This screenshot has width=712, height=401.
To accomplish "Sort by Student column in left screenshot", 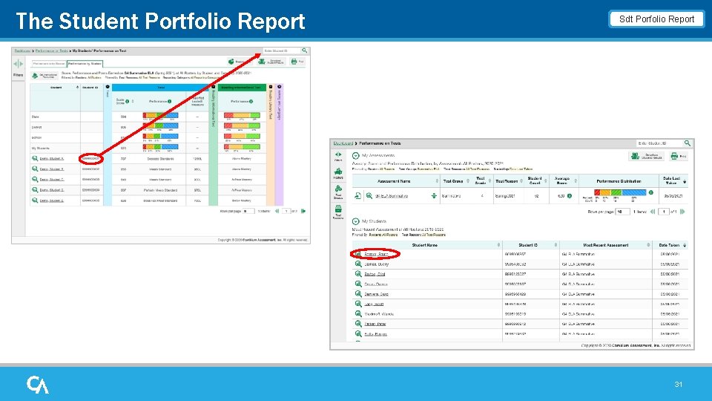I will click(x=78, y=88).
